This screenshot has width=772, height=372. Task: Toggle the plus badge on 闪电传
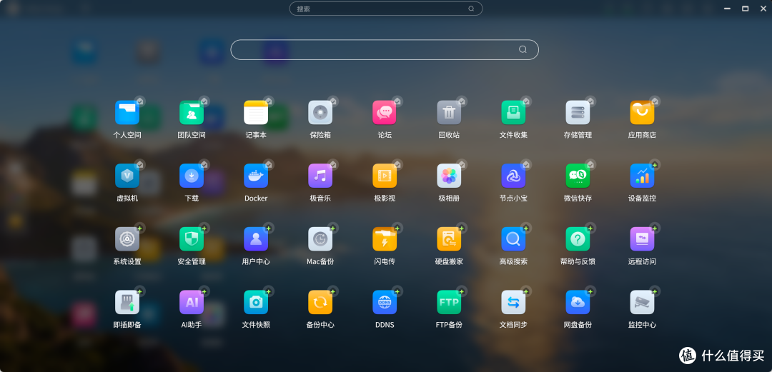pos(397,228)
